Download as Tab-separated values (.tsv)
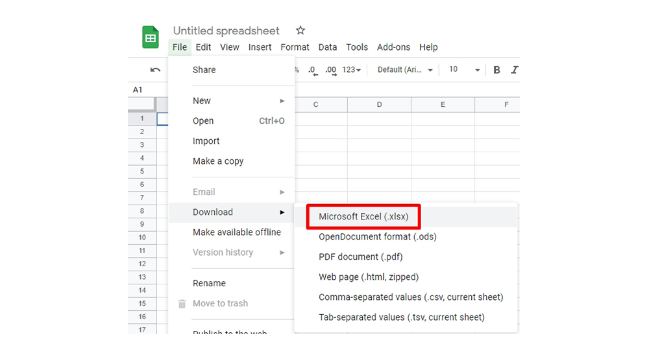 406,317
